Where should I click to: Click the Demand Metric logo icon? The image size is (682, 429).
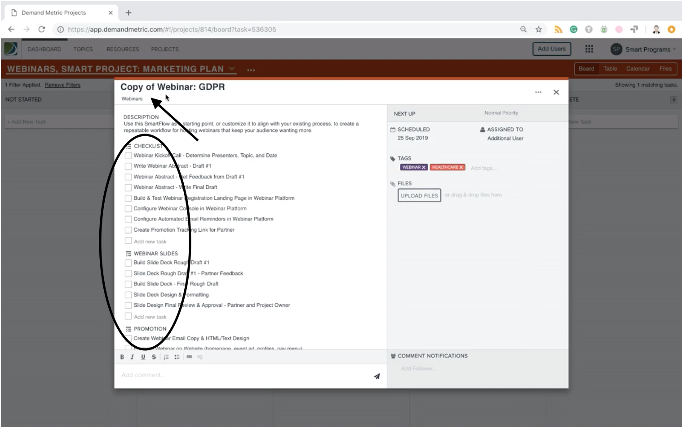11,49
